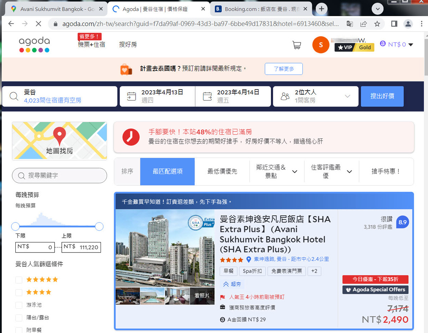Viewport: 428px width, 333px height.
Task: Click the guests people icon
Action: coord(285,96)
